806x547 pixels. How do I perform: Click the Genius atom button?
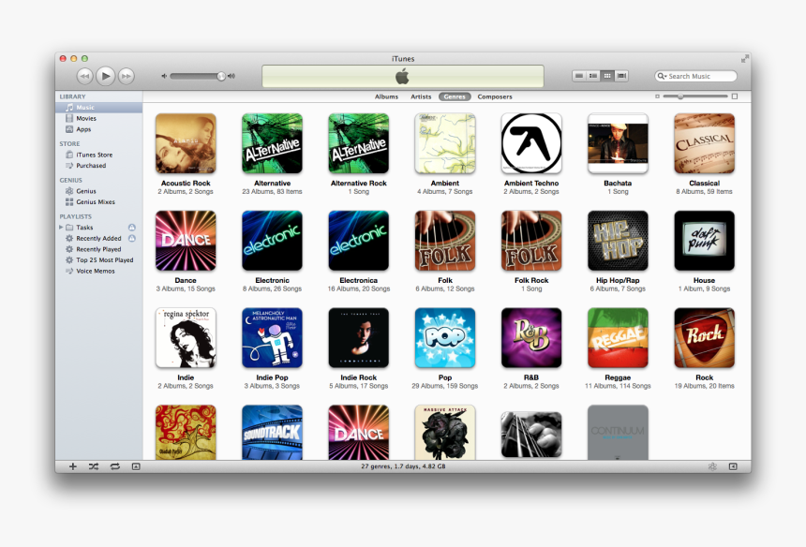[712, 466]
